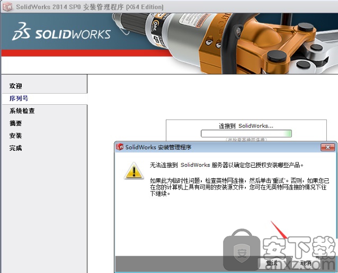Screen dimensions: 338x273
Task: Click the error message first line
Action: [227, 165]
